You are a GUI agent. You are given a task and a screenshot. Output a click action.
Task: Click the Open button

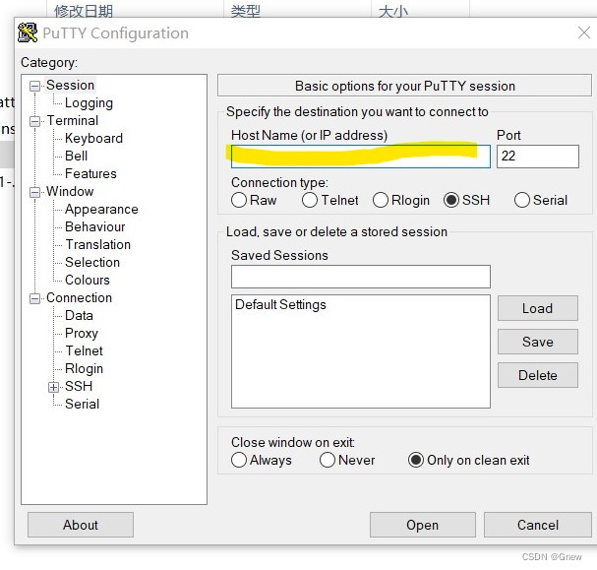[423, 525]
